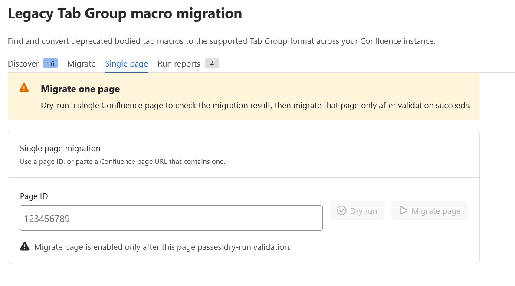This screenshot has width=515, height=286.
Task: Click the Run reports badge 4
Action: click(x=212, y=63)
